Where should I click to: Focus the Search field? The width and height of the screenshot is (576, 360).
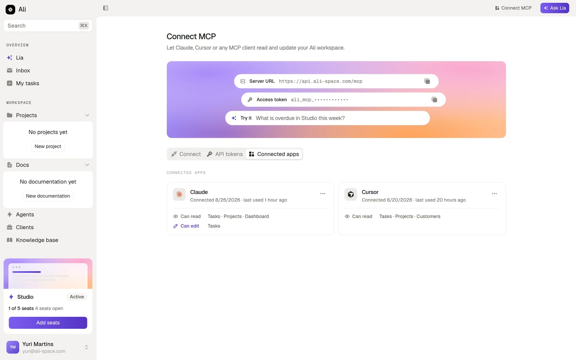(x=48, y=26)
